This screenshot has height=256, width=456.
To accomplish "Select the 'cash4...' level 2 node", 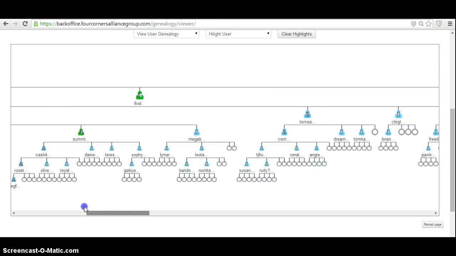I will pos(44,148).
